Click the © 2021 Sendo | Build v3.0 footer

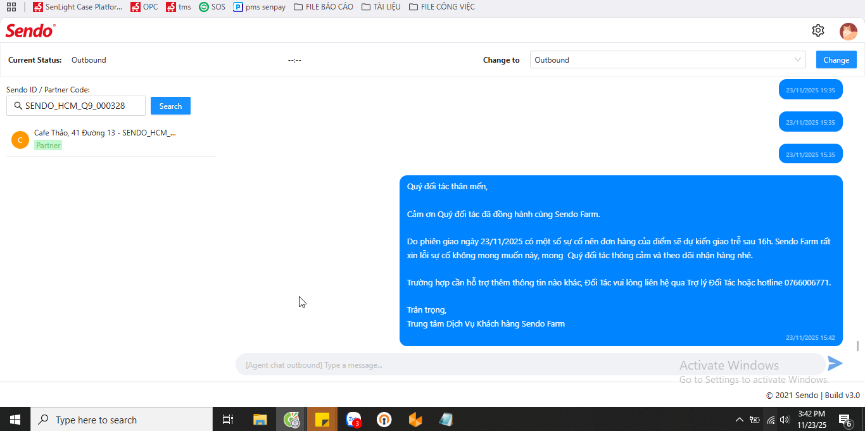click(812, 395)
